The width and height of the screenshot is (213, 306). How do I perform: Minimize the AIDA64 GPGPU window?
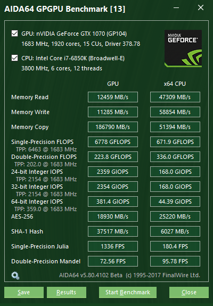pyautogui.click(x=176, y=8)
